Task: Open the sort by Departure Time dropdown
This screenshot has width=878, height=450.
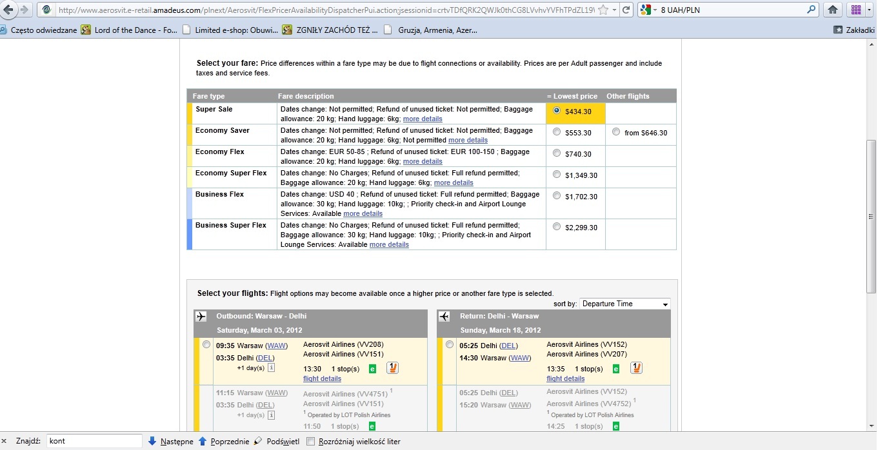Action: (624, 304)
